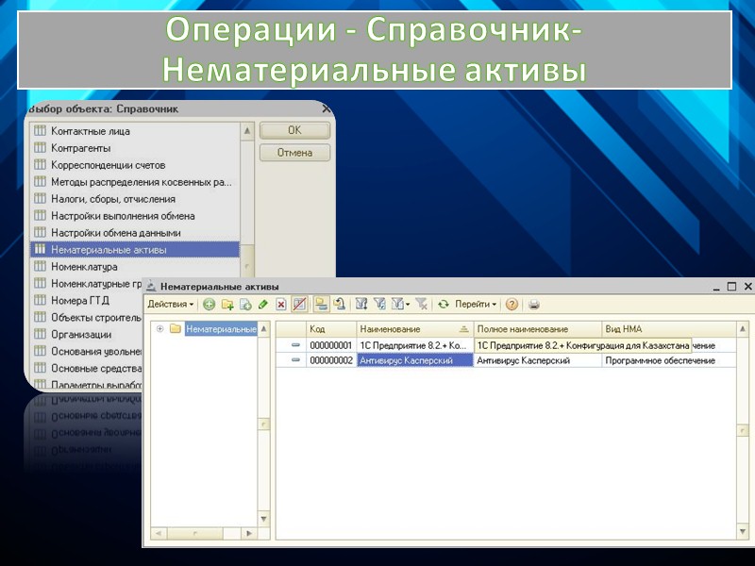Screen dimensions: 755x566
Task: Select the cell with code 000000001
Action: (x=331, y=345)
